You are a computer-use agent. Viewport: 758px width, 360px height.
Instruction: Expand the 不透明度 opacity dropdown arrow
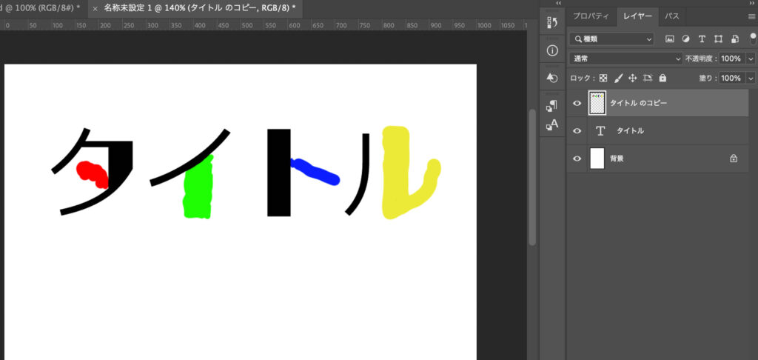751,58
